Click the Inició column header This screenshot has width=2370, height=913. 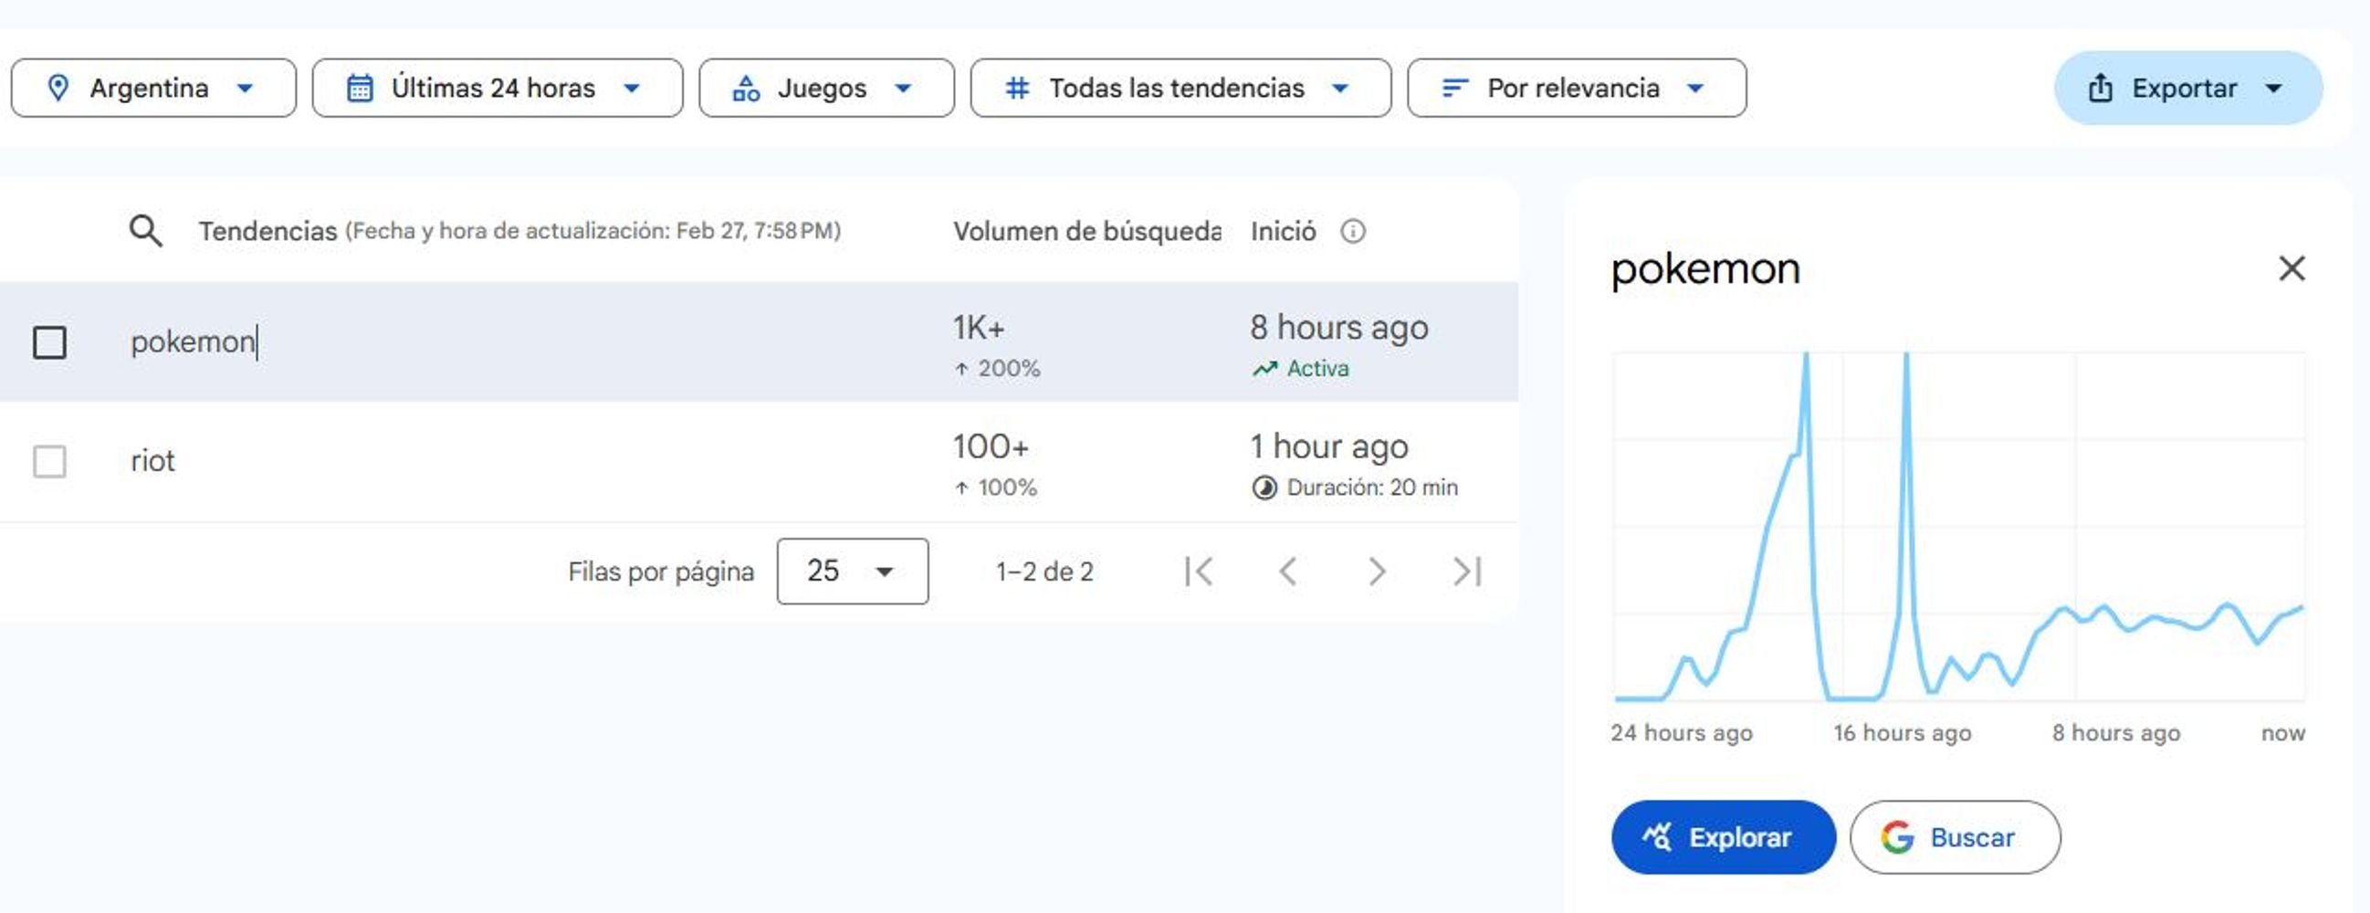1283,231
